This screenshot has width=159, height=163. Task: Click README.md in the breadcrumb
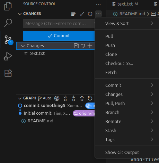click(x=132, y=14)
